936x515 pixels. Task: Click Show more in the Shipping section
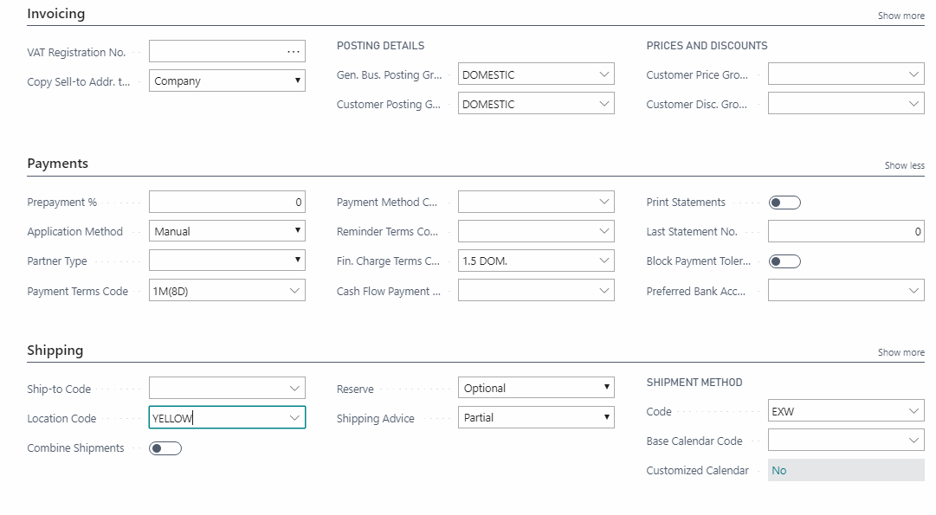(x=900, y=352)
